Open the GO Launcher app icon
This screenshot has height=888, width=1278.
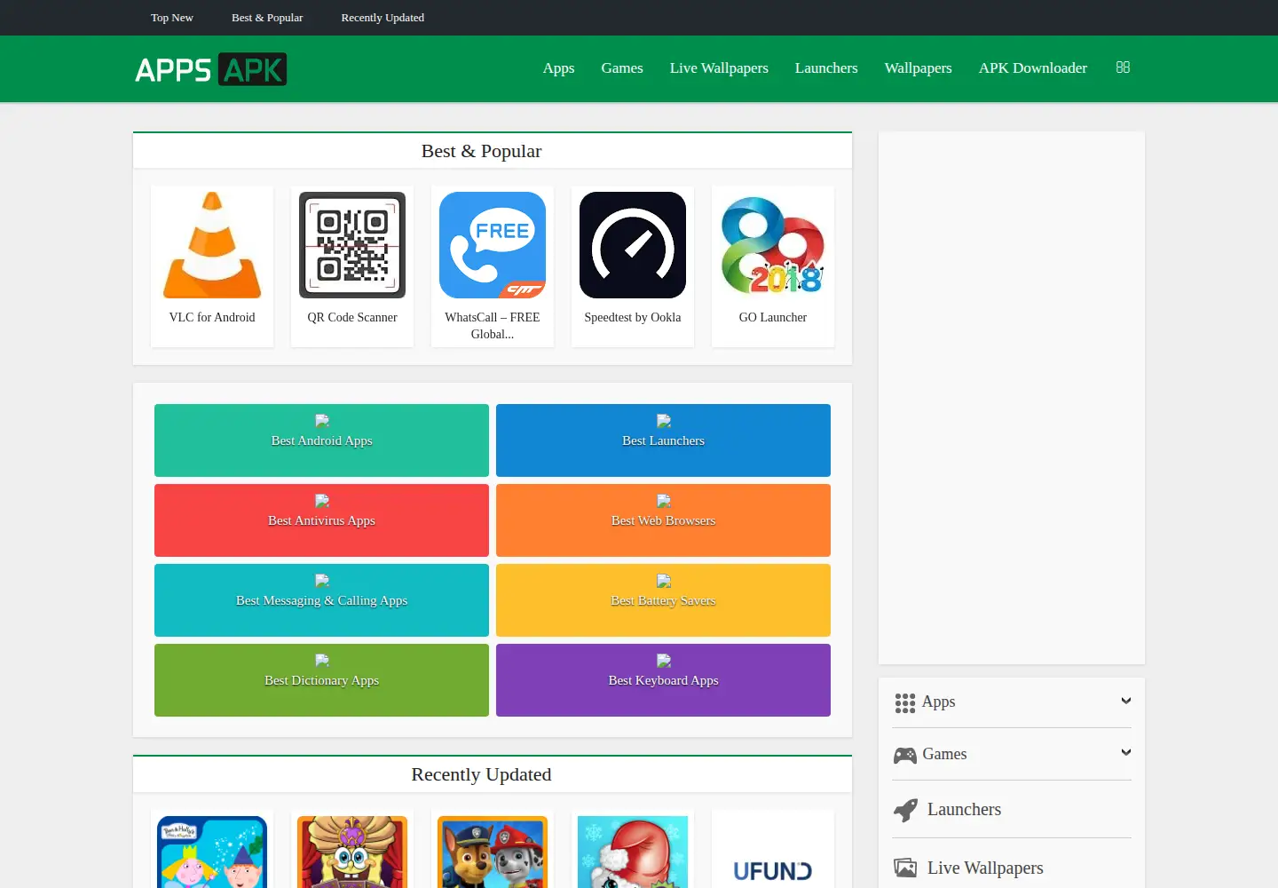[x=773, y=245]
